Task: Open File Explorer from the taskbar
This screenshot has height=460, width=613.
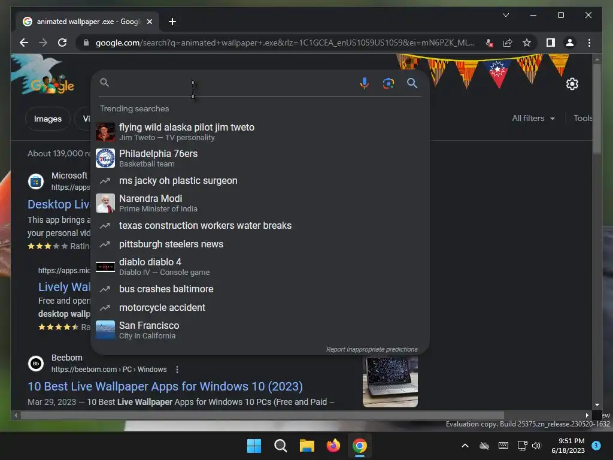Action: click(307, 446)
